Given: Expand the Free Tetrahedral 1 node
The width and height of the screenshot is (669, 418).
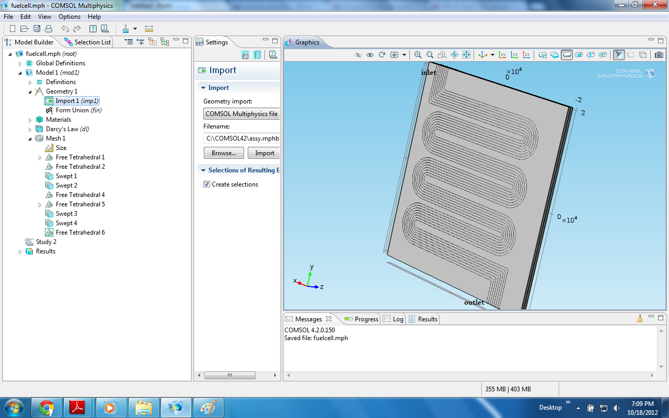Looking at the screenshot, I should tap(40, 157).
